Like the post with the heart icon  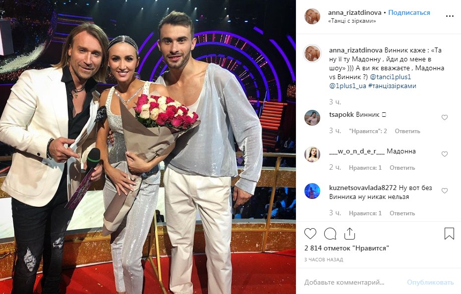(x=310, y=234)
